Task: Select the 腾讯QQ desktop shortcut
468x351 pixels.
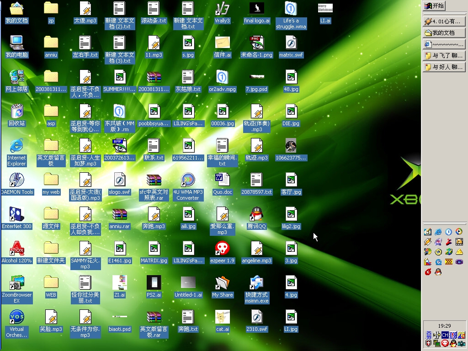Action: (257, 218)
